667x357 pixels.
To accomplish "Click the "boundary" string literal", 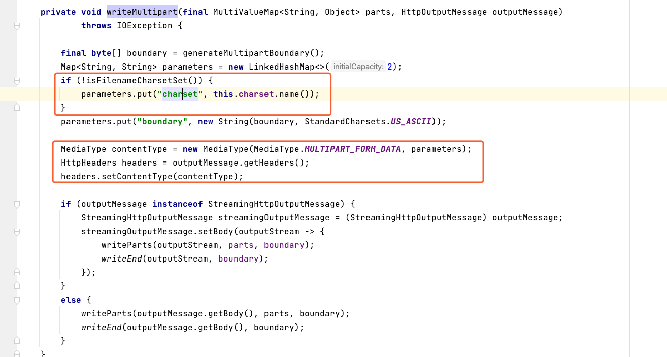I will click(x=162, y=121).
